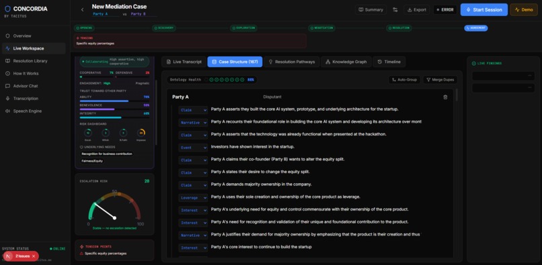Viewport: 542px width, 265px height.
Task: Click the first Live Findings entry
Action: [x=503, y=76]
